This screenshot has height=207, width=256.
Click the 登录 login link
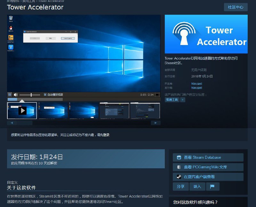coord(106,135)
